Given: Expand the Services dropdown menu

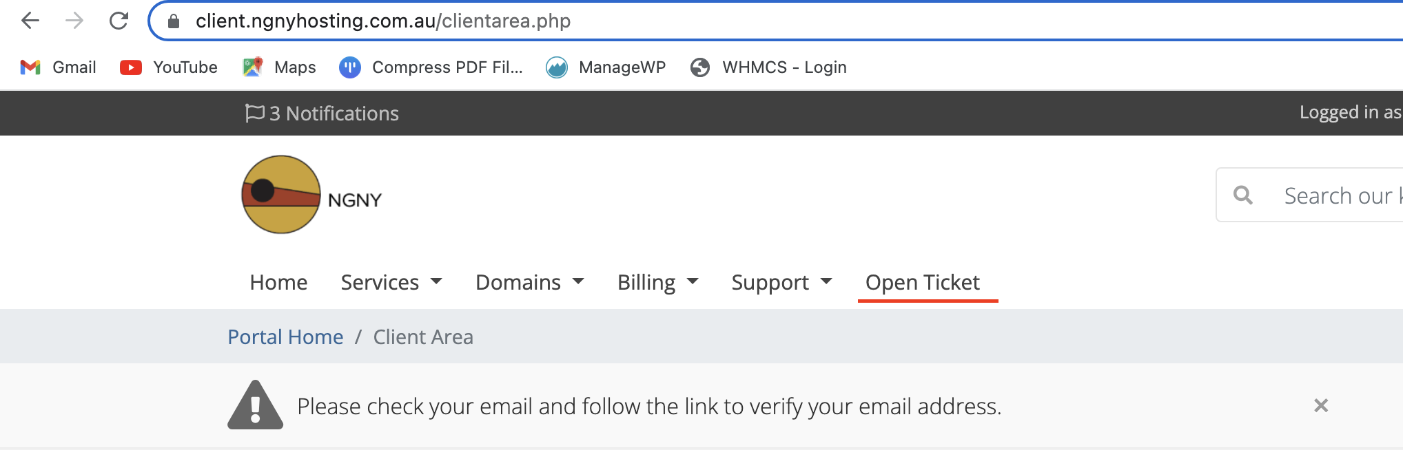Looking at the screenshot, I should point(391,282).
